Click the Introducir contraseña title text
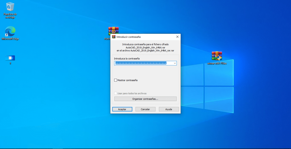291x149 pixels. [128, 37]
